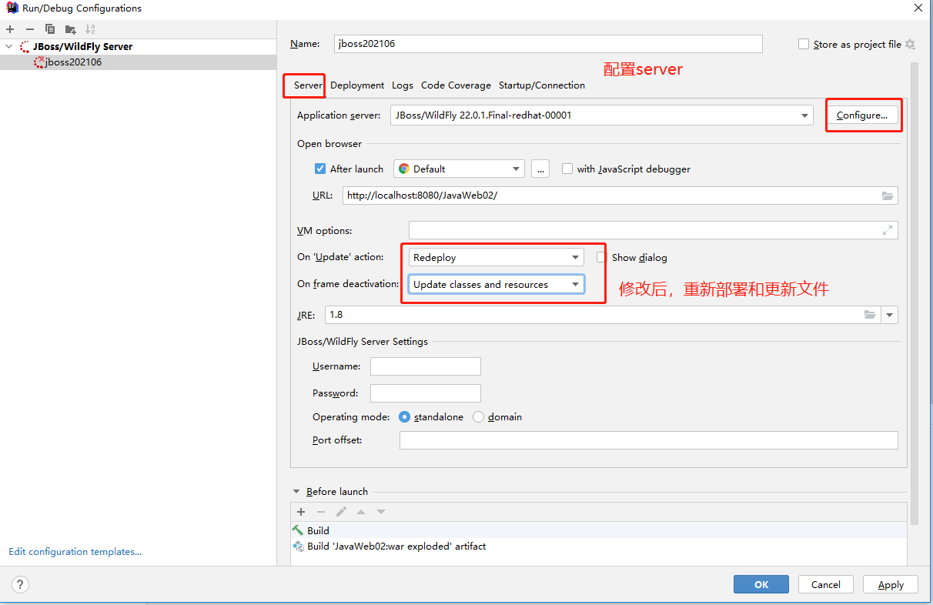Click the dialog vertical scrollbar
This screenshot has width=933, height=605.
pos(914,292)
